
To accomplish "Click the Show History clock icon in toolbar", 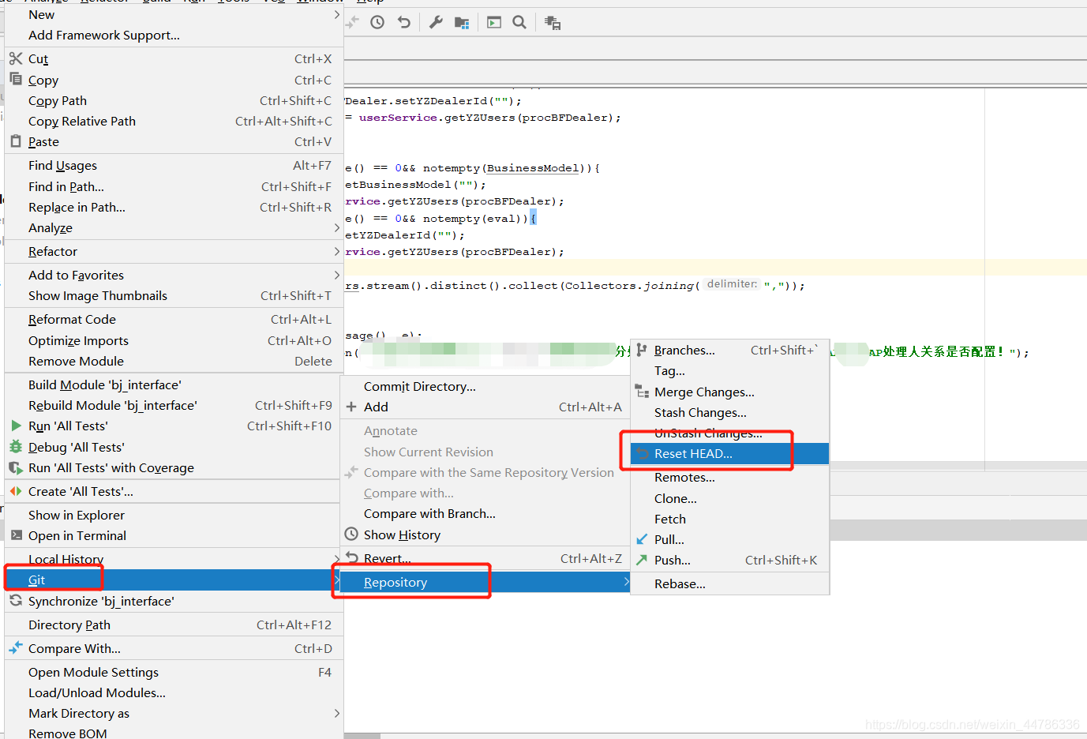I will (377, 22).
